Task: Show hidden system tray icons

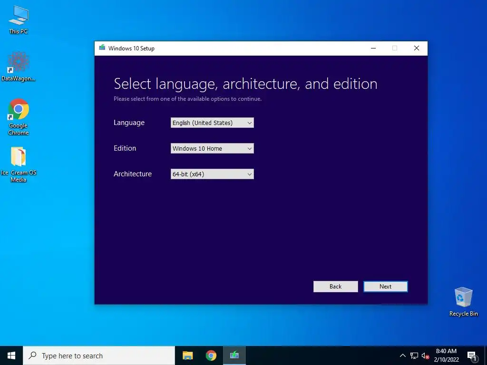Action: point(402,355)
